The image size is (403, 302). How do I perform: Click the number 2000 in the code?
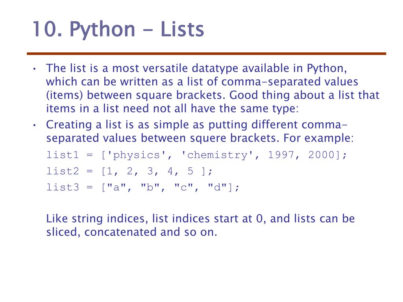321,155
